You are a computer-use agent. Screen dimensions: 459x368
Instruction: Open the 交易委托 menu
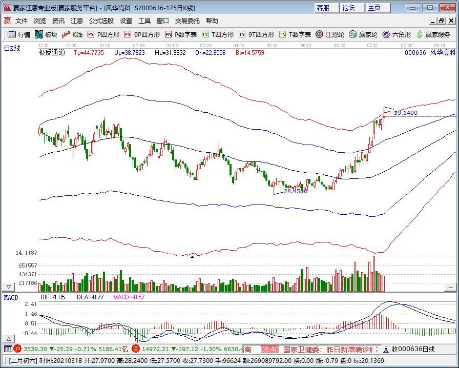tap(187, 21)
